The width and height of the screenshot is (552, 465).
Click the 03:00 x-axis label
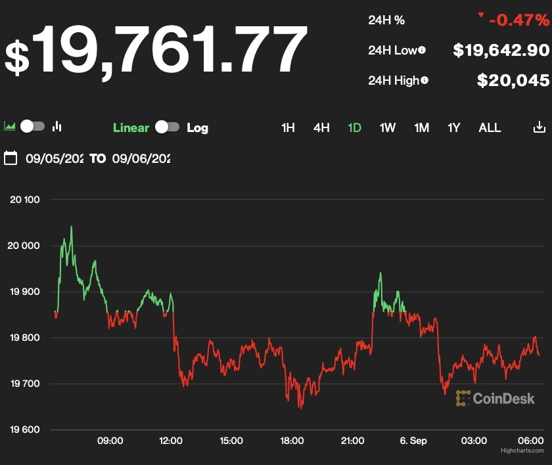tap(474, 441)
